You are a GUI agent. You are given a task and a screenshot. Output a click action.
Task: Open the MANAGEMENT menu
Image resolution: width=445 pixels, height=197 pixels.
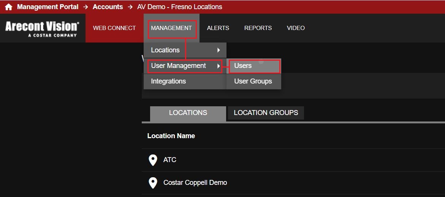click(171, 28)
